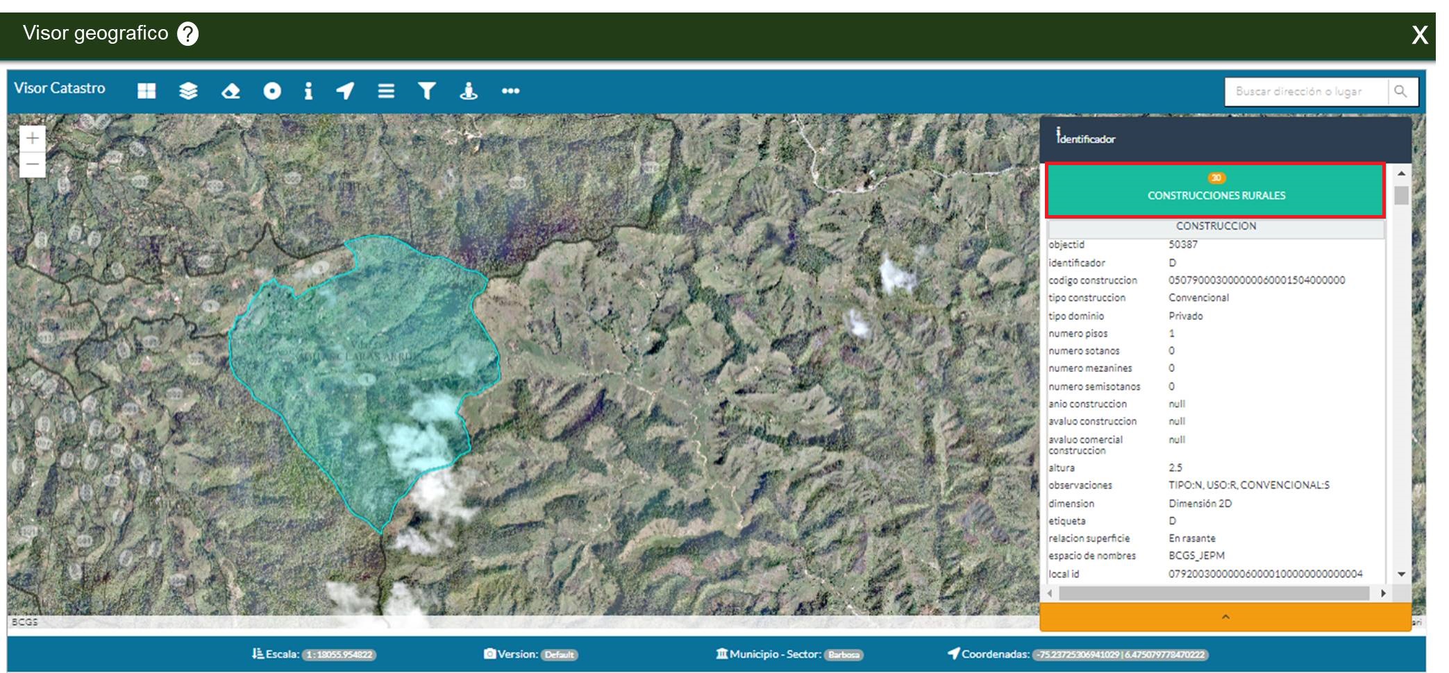Open the layers stack tool

tap(188, 91)
